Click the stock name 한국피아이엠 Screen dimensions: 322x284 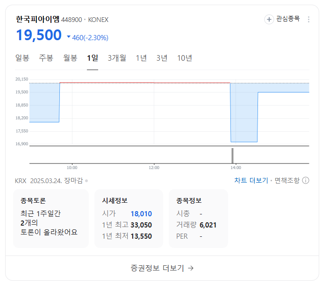37,20
